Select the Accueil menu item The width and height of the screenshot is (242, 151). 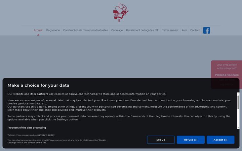point(38,30)
